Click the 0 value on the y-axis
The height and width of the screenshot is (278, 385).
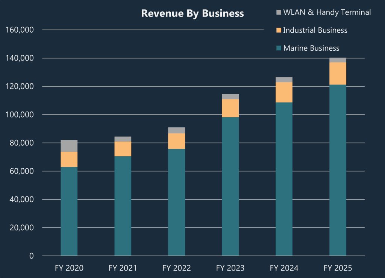32,255
